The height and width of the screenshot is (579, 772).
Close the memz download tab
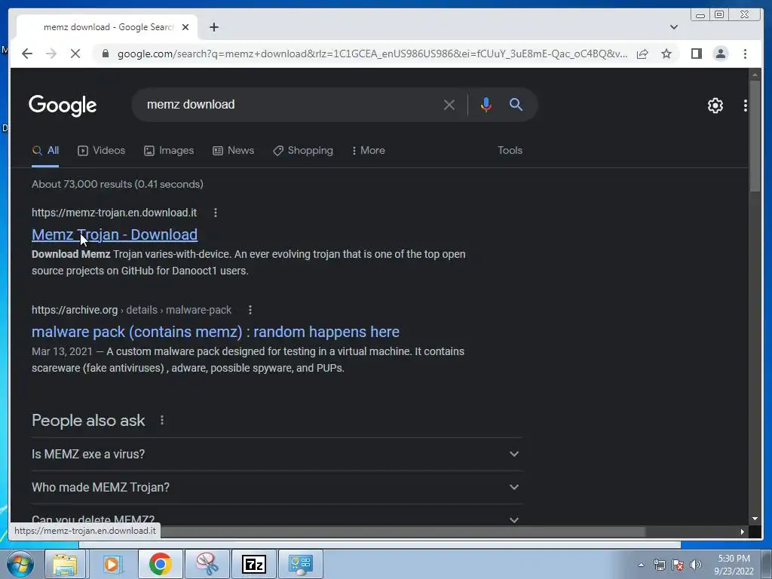coord(185,27)
